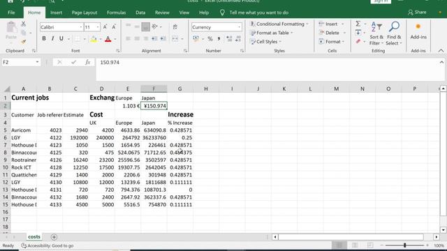Click the Wrap Text icon
Viewport: 447px width, 251px height.
tap(175, 26)
